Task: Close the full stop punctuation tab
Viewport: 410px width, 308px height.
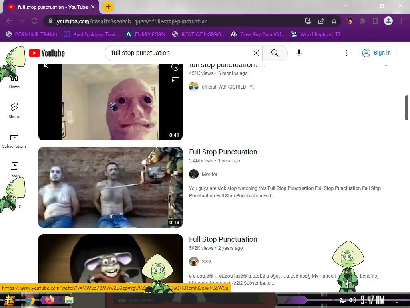Action: 93,7
